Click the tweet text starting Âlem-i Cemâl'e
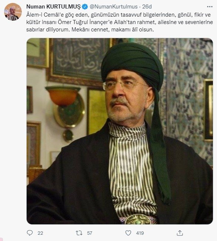This screenshot has height=241, width=217. pyautogui.click(x=119, y=22)
